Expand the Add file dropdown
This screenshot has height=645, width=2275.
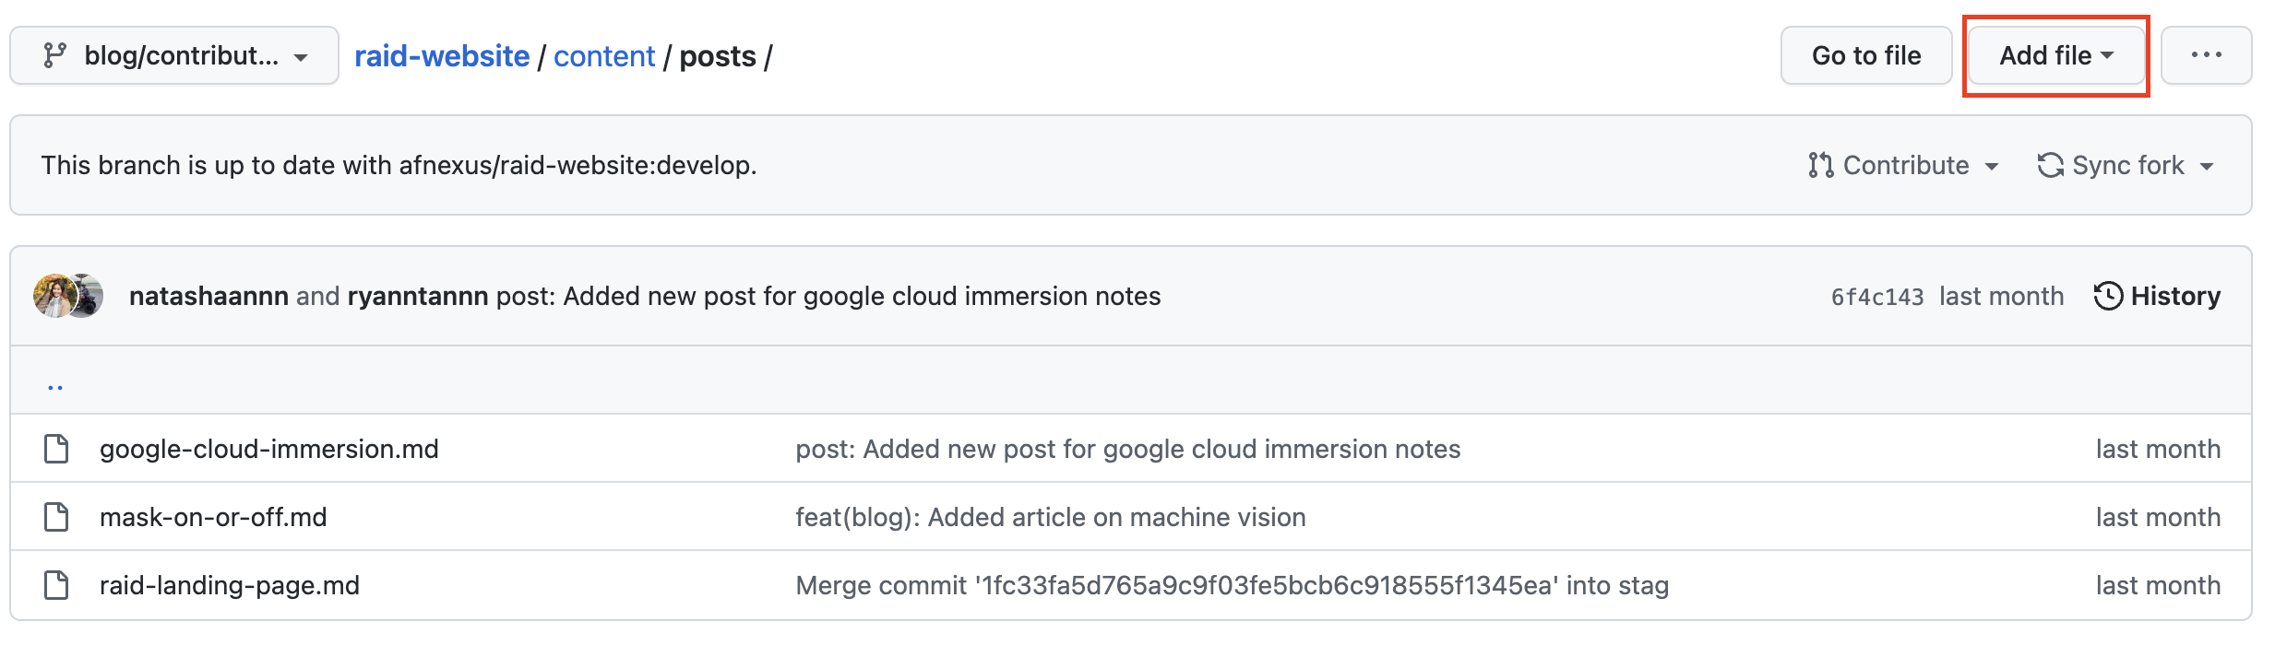click(2055, 56)
